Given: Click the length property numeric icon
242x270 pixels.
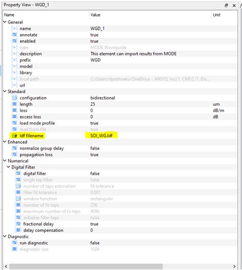Looking at the screenshot, I should pyautogui.click(x=14, y=104).
